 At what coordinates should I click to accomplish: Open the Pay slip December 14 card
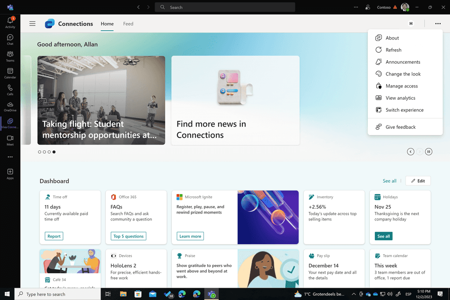[334, 268]
